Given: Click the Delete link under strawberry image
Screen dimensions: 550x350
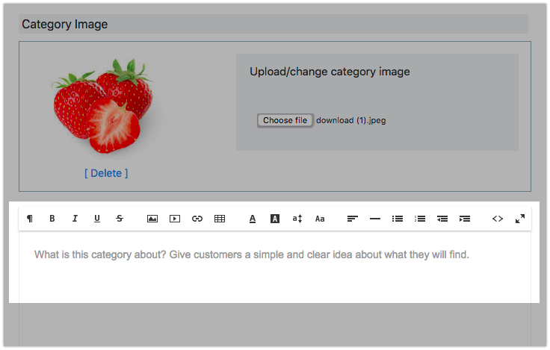Looking at the screenshot, I should pyautogui.click(x=106, y=173).
